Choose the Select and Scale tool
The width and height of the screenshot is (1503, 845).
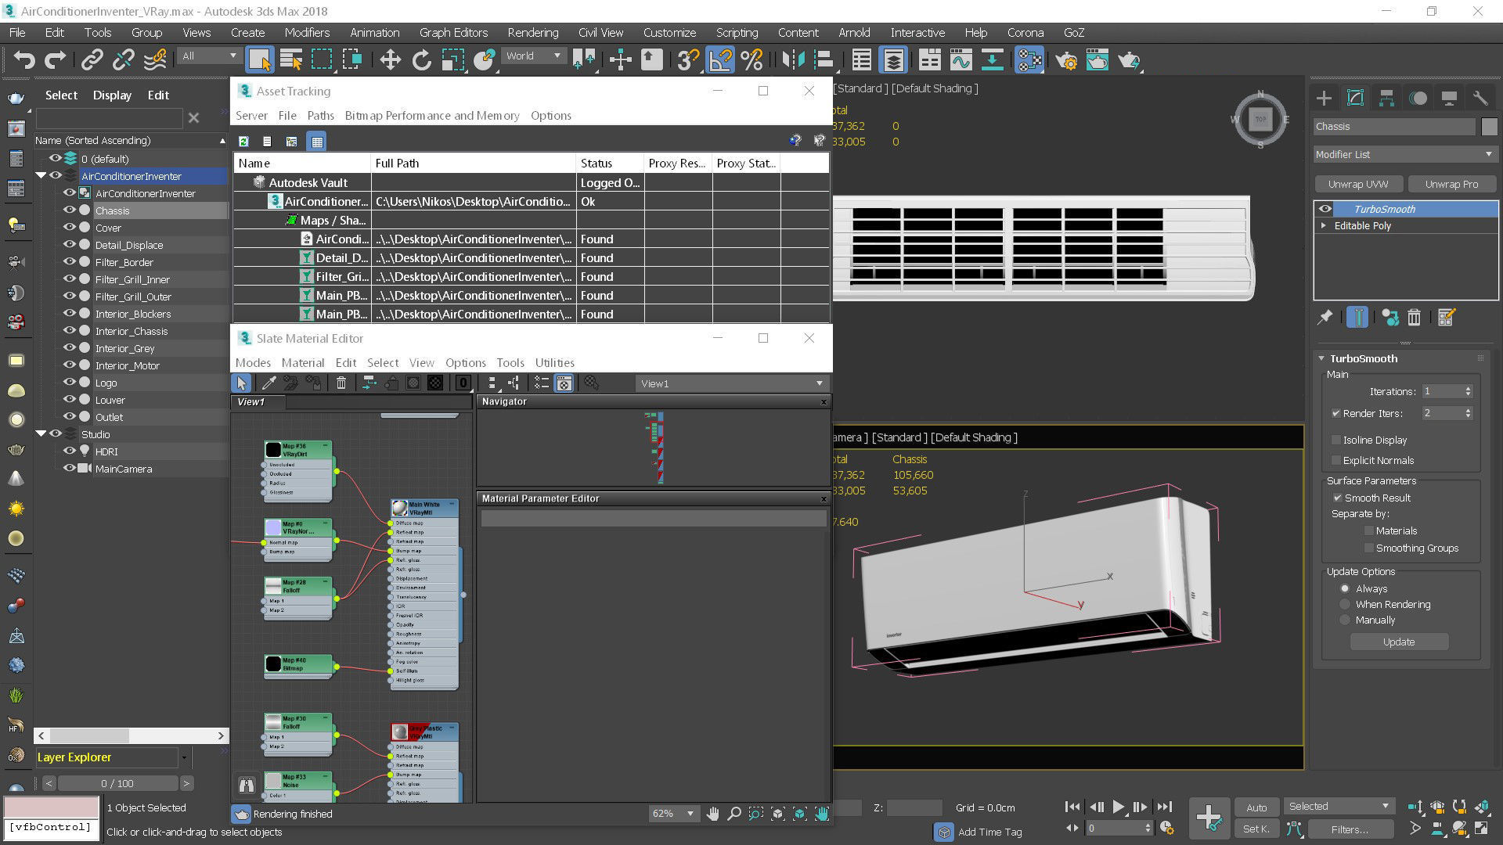(x=452, y=60)
